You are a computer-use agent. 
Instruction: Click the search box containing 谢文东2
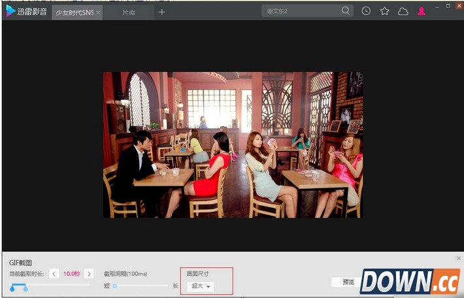coord(301,11)
